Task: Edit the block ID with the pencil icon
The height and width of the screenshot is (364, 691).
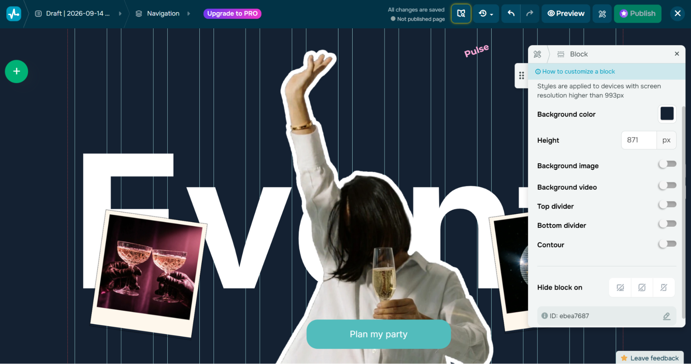Action: click(x=666, y=316)
